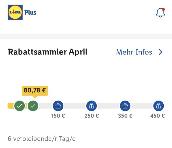Open the notification bell
The image size is (172, 148).
pos(160,13)
